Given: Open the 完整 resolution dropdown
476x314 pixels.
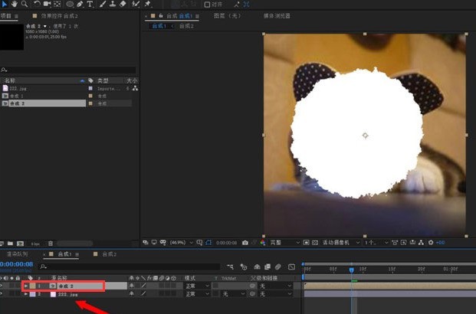Looking at the screenshot, I should coord(282,243).
